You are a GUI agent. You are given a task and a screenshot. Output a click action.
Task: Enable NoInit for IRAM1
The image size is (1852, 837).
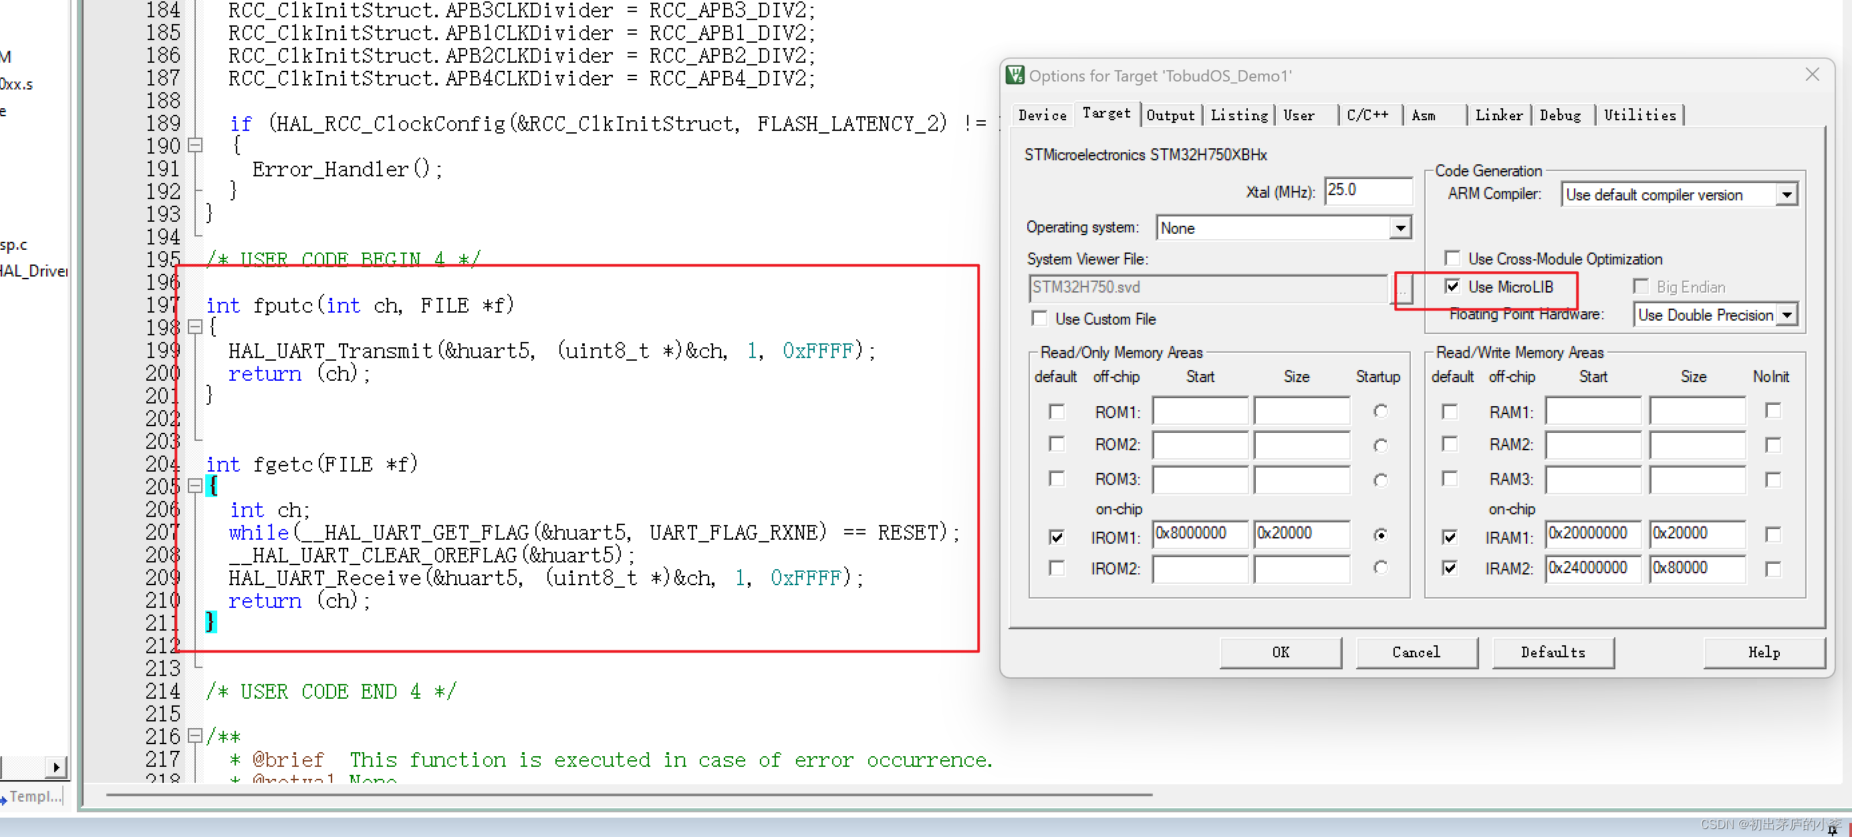click(1773, 534)
